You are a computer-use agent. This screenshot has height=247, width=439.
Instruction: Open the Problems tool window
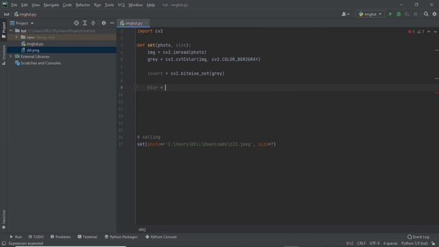click(x=60, y=237)
